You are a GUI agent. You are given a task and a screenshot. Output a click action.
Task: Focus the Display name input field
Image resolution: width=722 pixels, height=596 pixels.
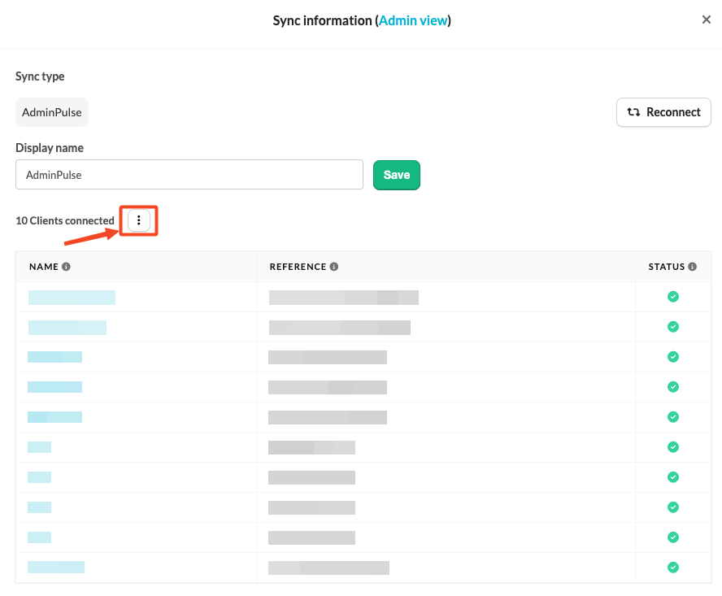click(x=189, y=175)
